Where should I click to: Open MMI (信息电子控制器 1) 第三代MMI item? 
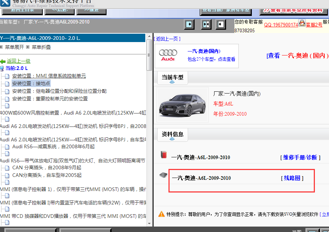click(x=73, y=189)
